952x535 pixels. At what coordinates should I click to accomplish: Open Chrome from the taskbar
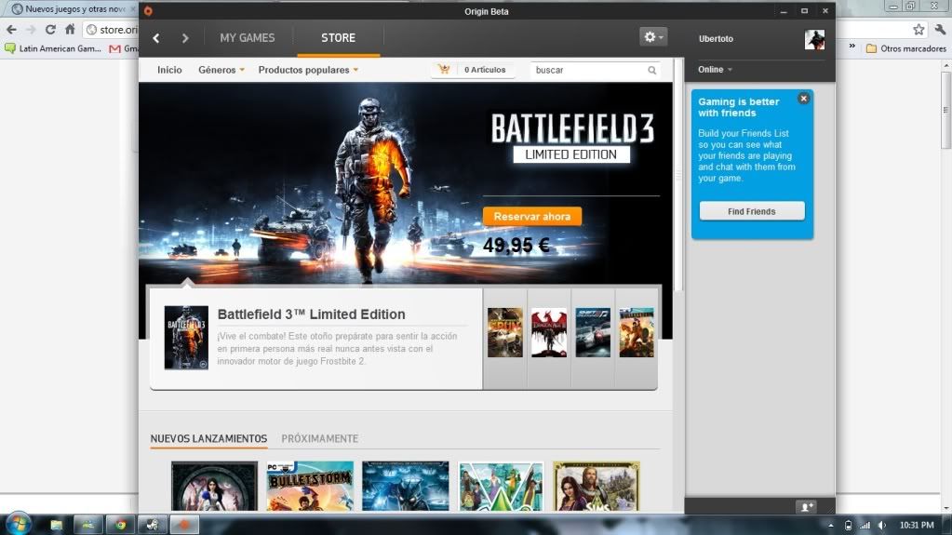tap(120, 524)
